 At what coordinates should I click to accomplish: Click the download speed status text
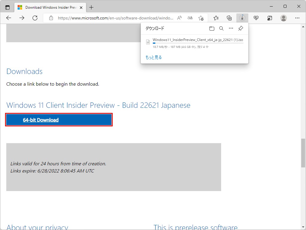pos(180,47)
